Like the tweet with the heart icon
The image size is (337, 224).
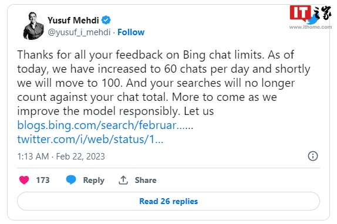point(24,180)
